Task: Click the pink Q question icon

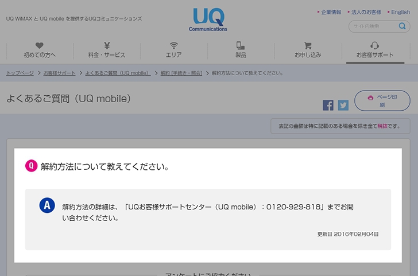Action: (31, 166)
